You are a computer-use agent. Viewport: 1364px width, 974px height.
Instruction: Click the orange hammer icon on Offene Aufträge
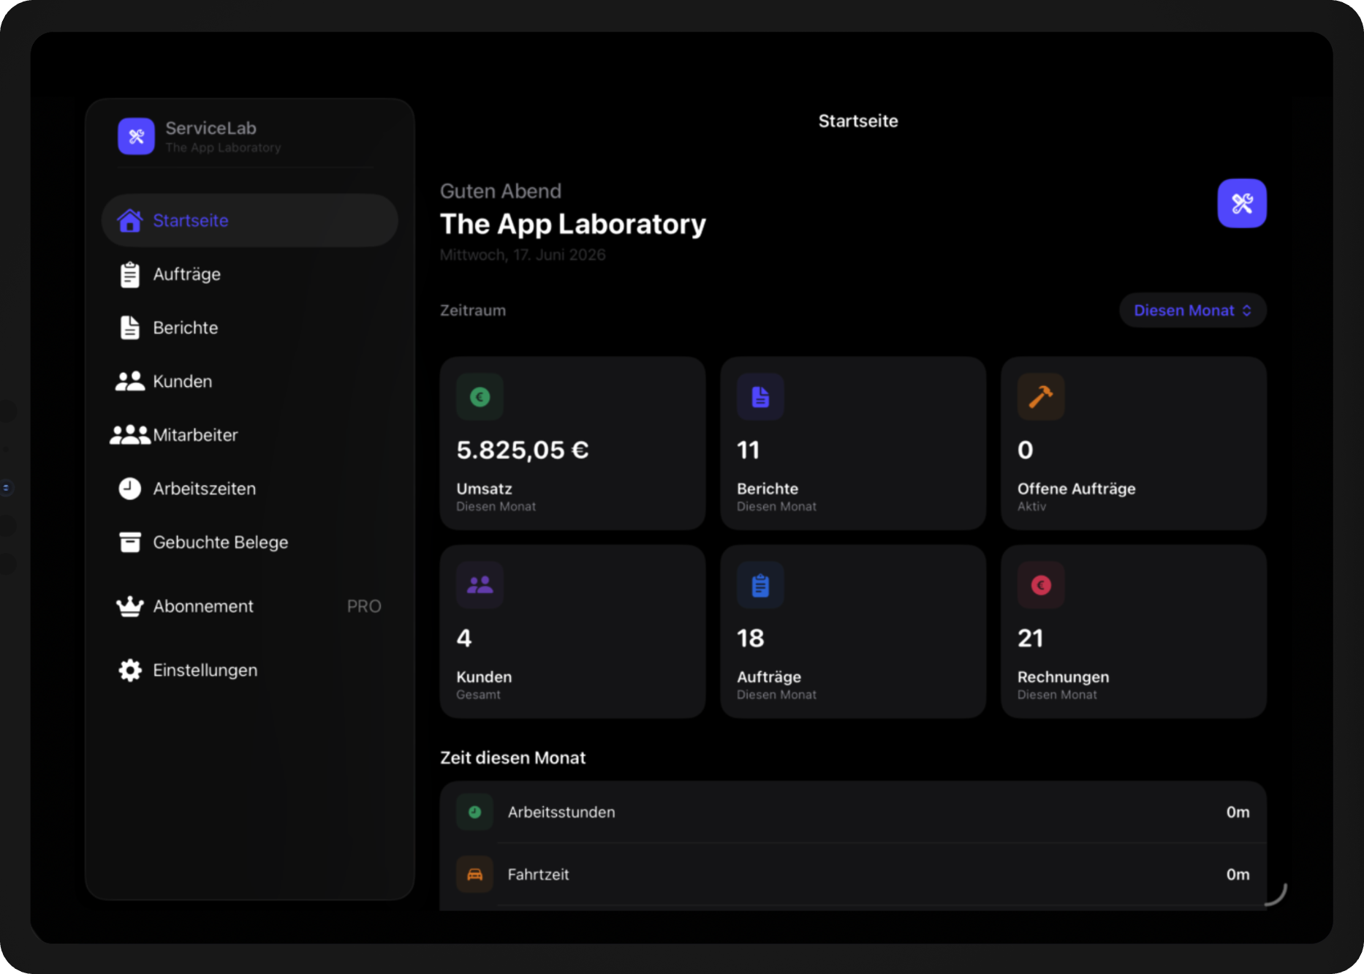click(x=1041, y=397)
